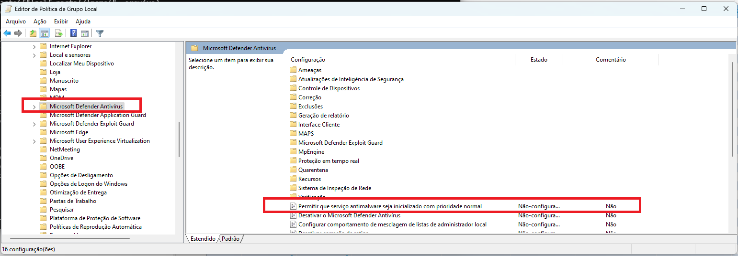This screenshot has width=738, height=256.
Task: Open the Proteção em tempo real folder
Action: [x=329, y=161]
